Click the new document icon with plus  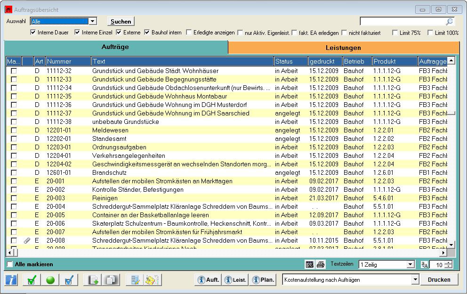93,280
